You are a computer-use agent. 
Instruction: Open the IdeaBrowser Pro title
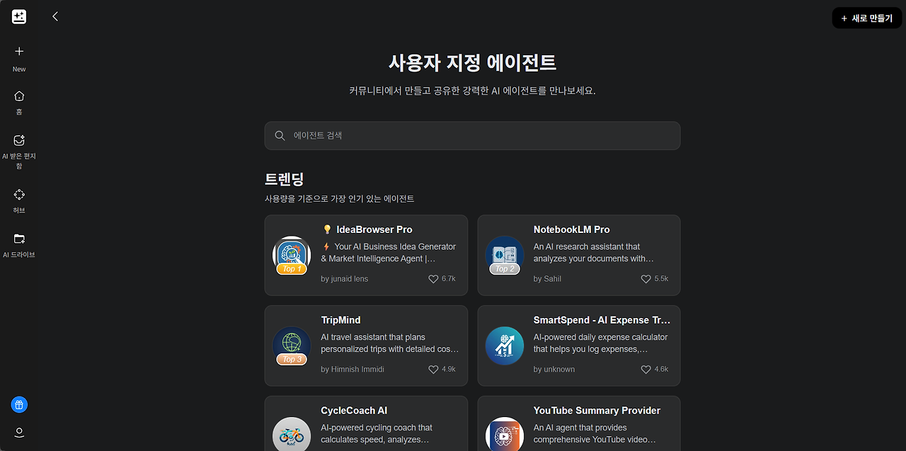click(x=374, y=229)
